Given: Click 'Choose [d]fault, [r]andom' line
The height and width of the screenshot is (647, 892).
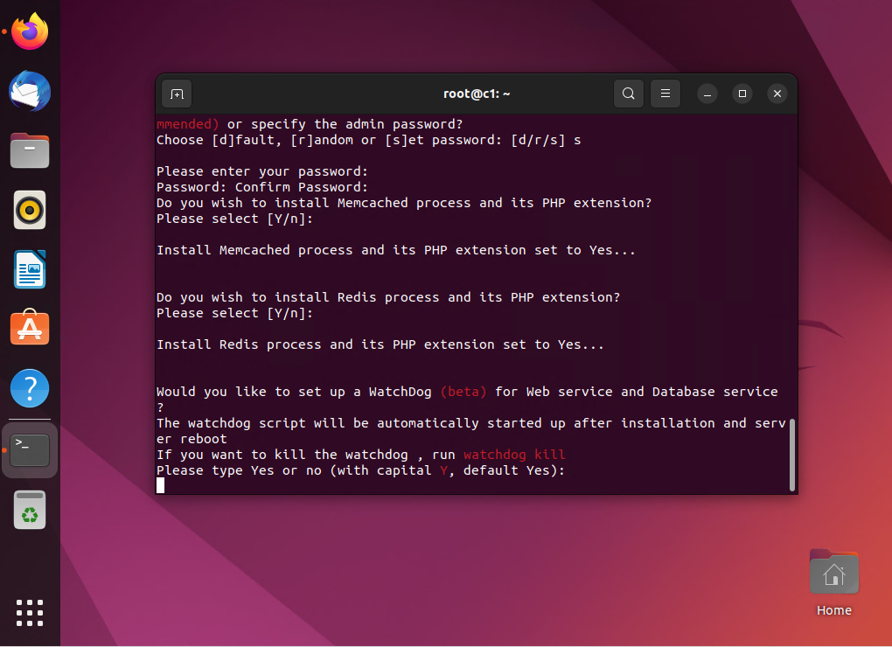Looking at the screenshot, I should 369,140.
